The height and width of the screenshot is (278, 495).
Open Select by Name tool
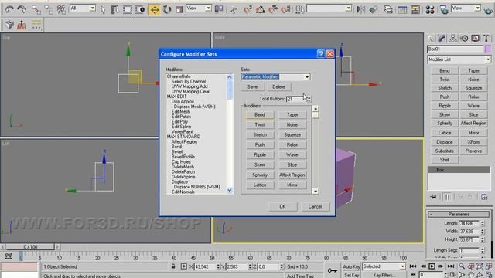click(115, 9)
